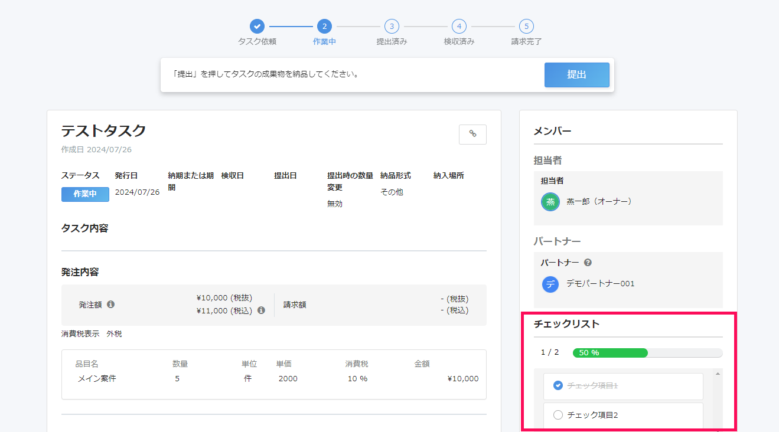
Task: Click the 燕一郎 green avatar icon
Action: 550,202
